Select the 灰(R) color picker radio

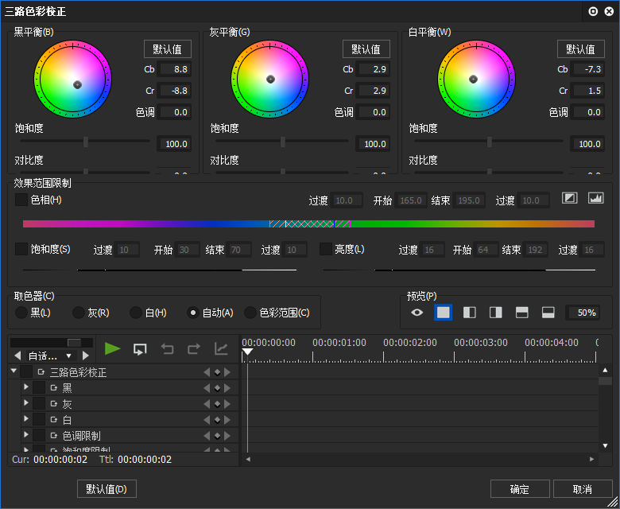79,313
